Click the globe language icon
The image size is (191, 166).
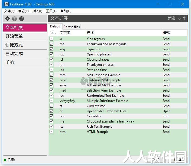pos(14,18)
